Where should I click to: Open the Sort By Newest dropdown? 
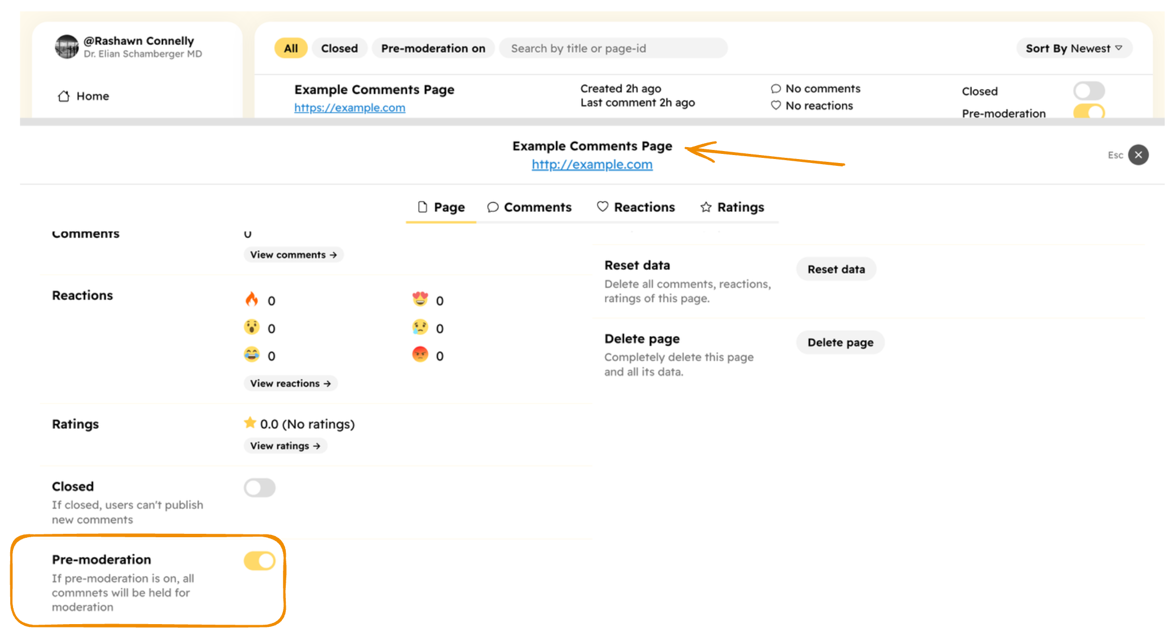coord(1073,48)
